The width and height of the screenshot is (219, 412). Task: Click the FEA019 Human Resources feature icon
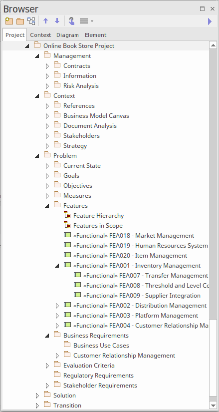pyautogui.click(x=67, y=245)
